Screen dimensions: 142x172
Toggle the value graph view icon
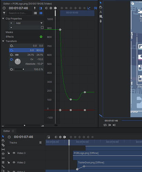(x=89, y=8)
